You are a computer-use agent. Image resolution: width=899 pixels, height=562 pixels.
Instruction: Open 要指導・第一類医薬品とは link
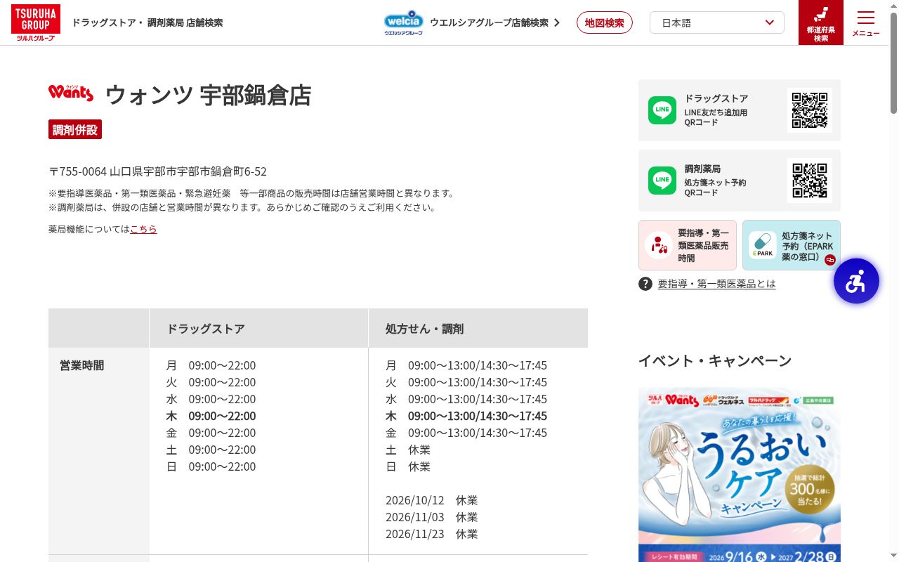pyautogui.click(x=716, y=284)
